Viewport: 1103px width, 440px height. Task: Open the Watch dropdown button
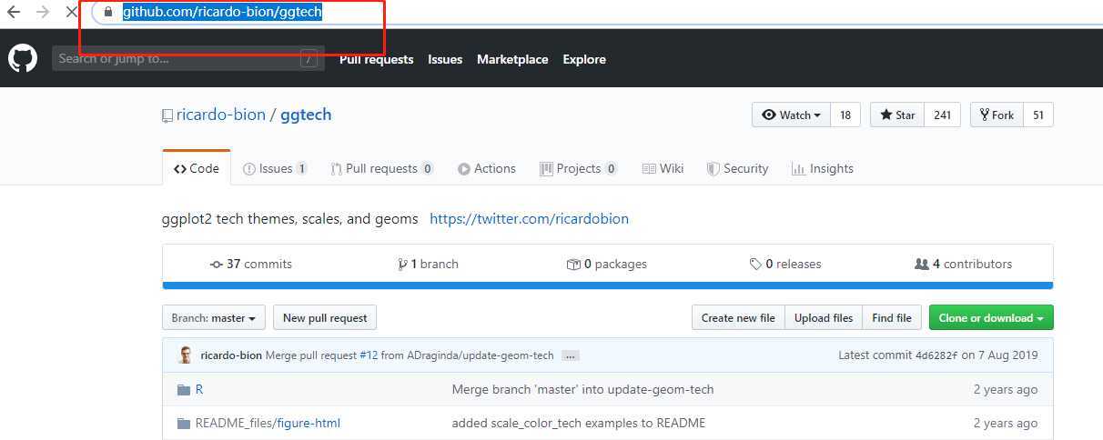coord(791,115)
